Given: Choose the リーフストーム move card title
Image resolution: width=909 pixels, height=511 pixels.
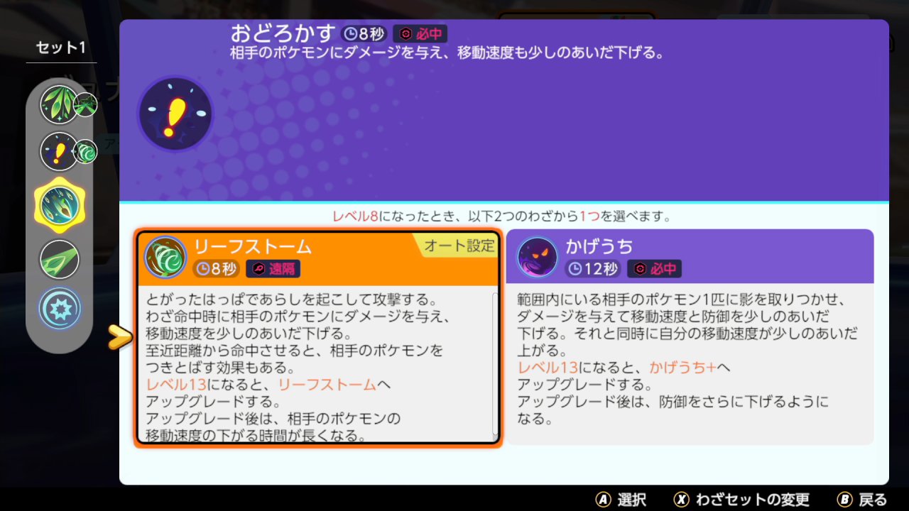Looking at the screenshot, I should click(x=253, y=246).
